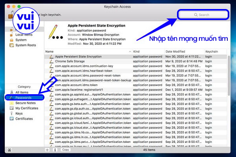Image resolution: width=236 pixels, height=157 pixels.
Task: Add a new keychain item with plus button
Action: pyautogui.click(x=47, y=150)
